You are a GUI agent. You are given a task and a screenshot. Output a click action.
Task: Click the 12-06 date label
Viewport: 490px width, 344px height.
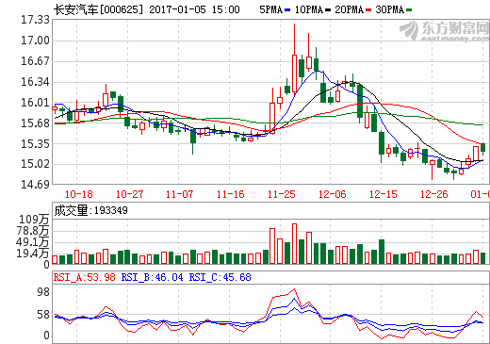click(332, 194)
